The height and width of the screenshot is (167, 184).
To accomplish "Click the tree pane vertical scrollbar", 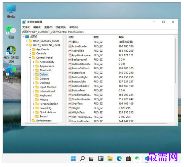I will pos(64,64).
